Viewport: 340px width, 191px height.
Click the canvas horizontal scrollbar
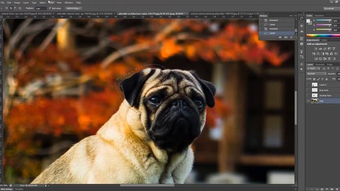[x=147, y=185]
